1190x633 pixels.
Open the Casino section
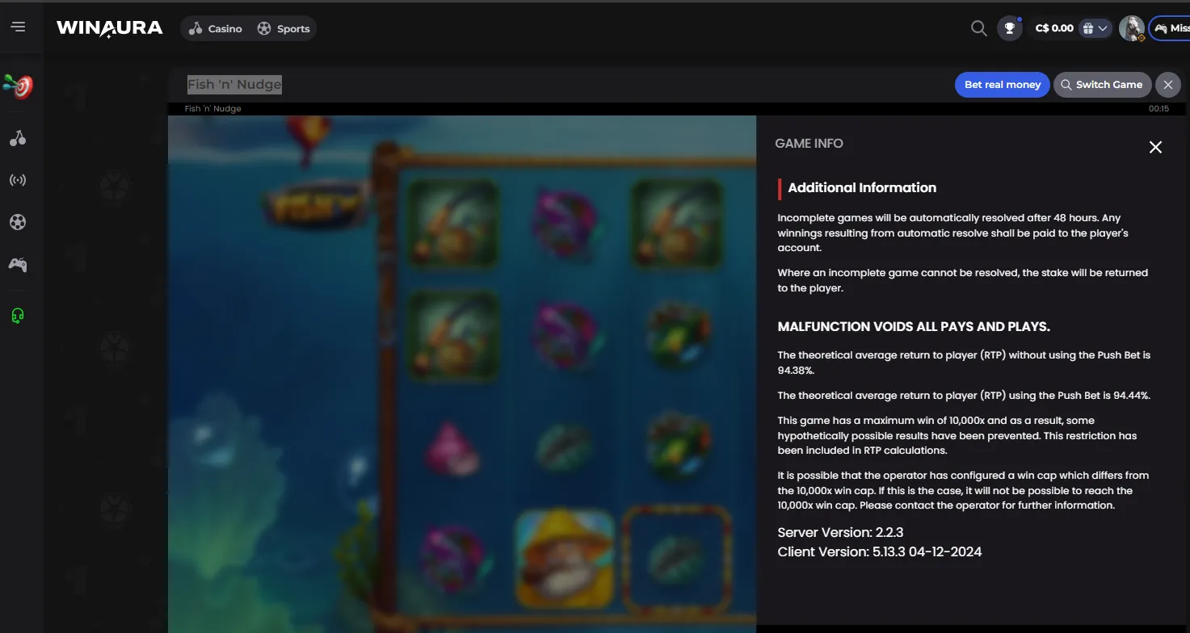(216, 28)
